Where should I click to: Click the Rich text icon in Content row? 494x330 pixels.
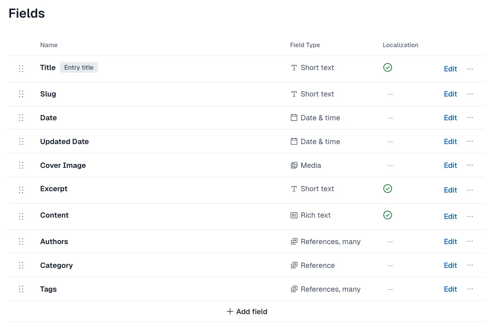pos(294,215)
